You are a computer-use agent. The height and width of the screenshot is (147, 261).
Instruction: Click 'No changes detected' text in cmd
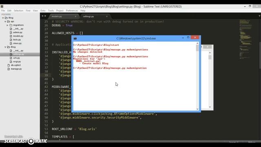tap(88, 52)
